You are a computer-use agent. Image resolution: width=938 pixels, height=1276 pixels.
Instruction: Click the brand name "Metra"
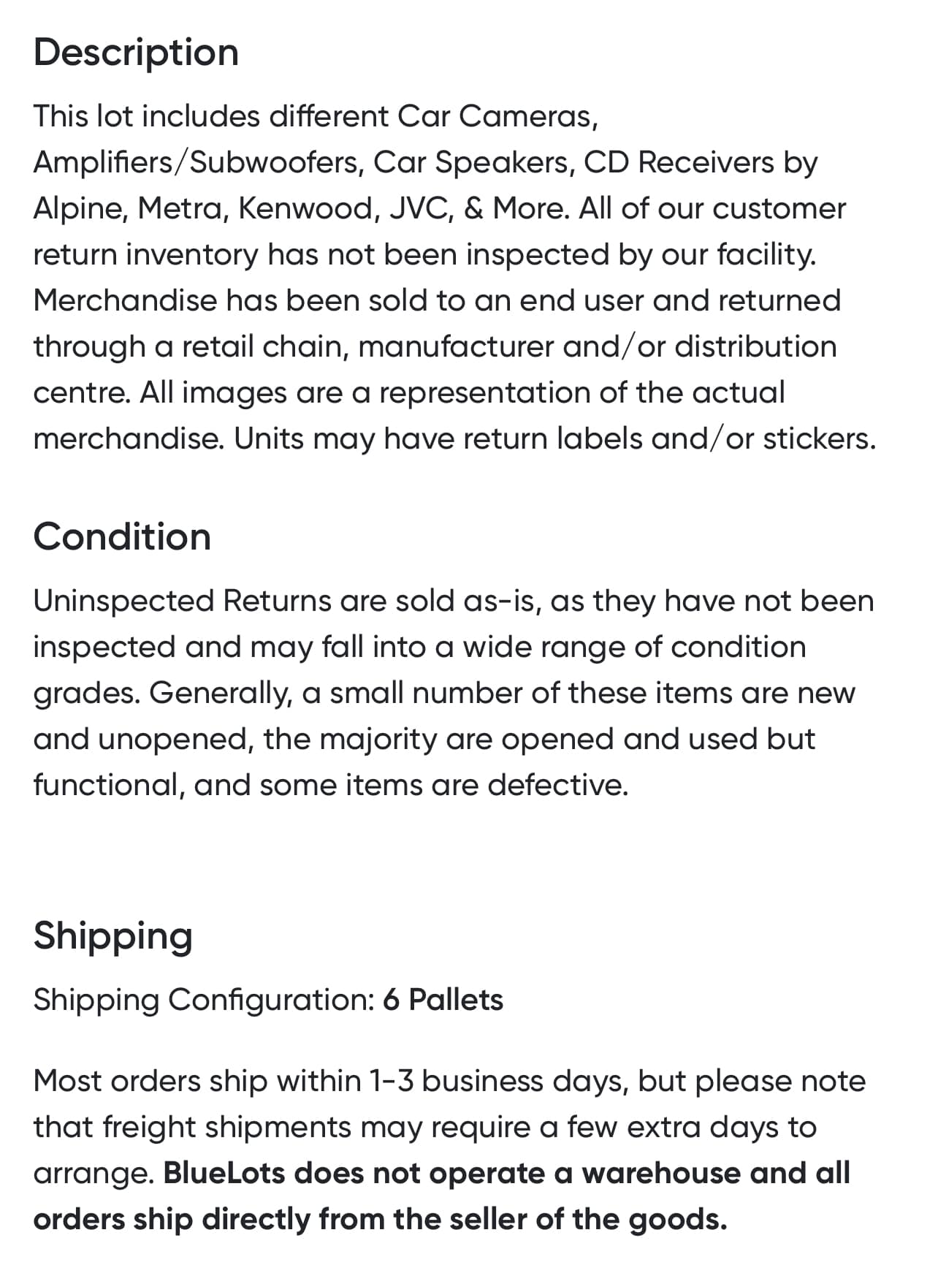tap(183, 209)
